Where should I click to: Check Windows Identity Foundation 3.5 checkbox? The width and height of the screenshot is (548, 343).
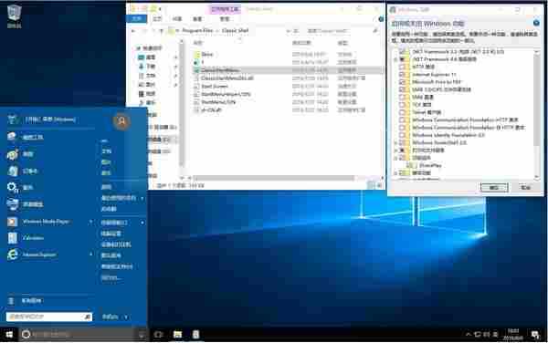pos(402,135)
